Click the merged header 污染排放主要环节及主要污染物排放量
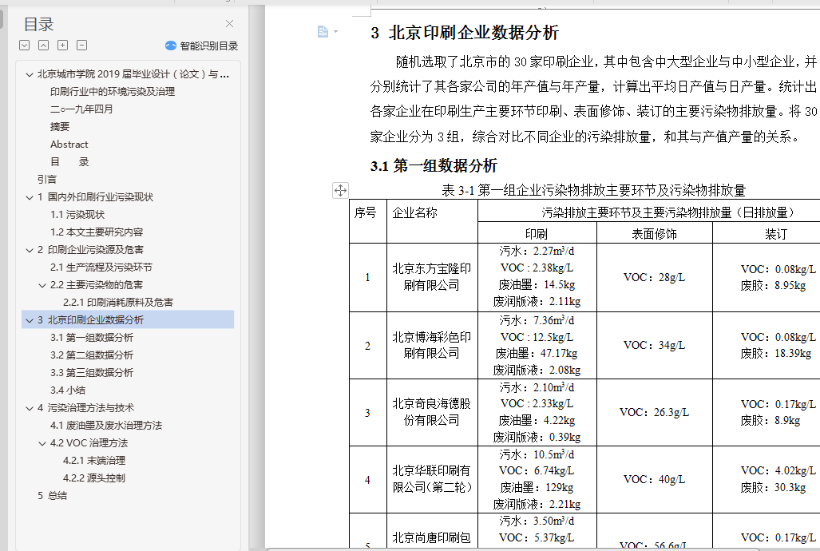The width and height of the screenshot is (820, 551). 649,212
